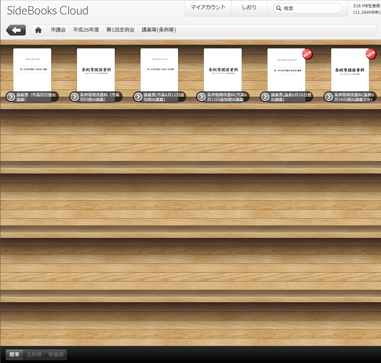Image resolution: width=381 pixels, height=363 pixels.
Task: Go to 第1回定例会 breadcrumb level
Action: [120, 30]
